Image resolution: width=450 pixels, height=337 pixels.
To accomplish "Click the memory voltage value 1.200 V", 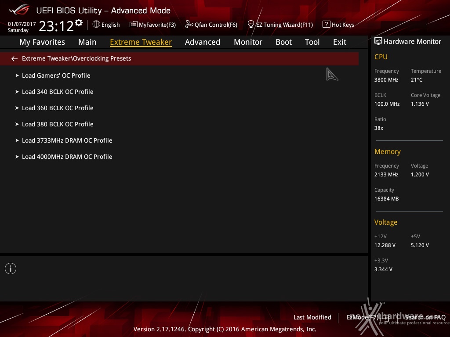I will click(420, 175).
